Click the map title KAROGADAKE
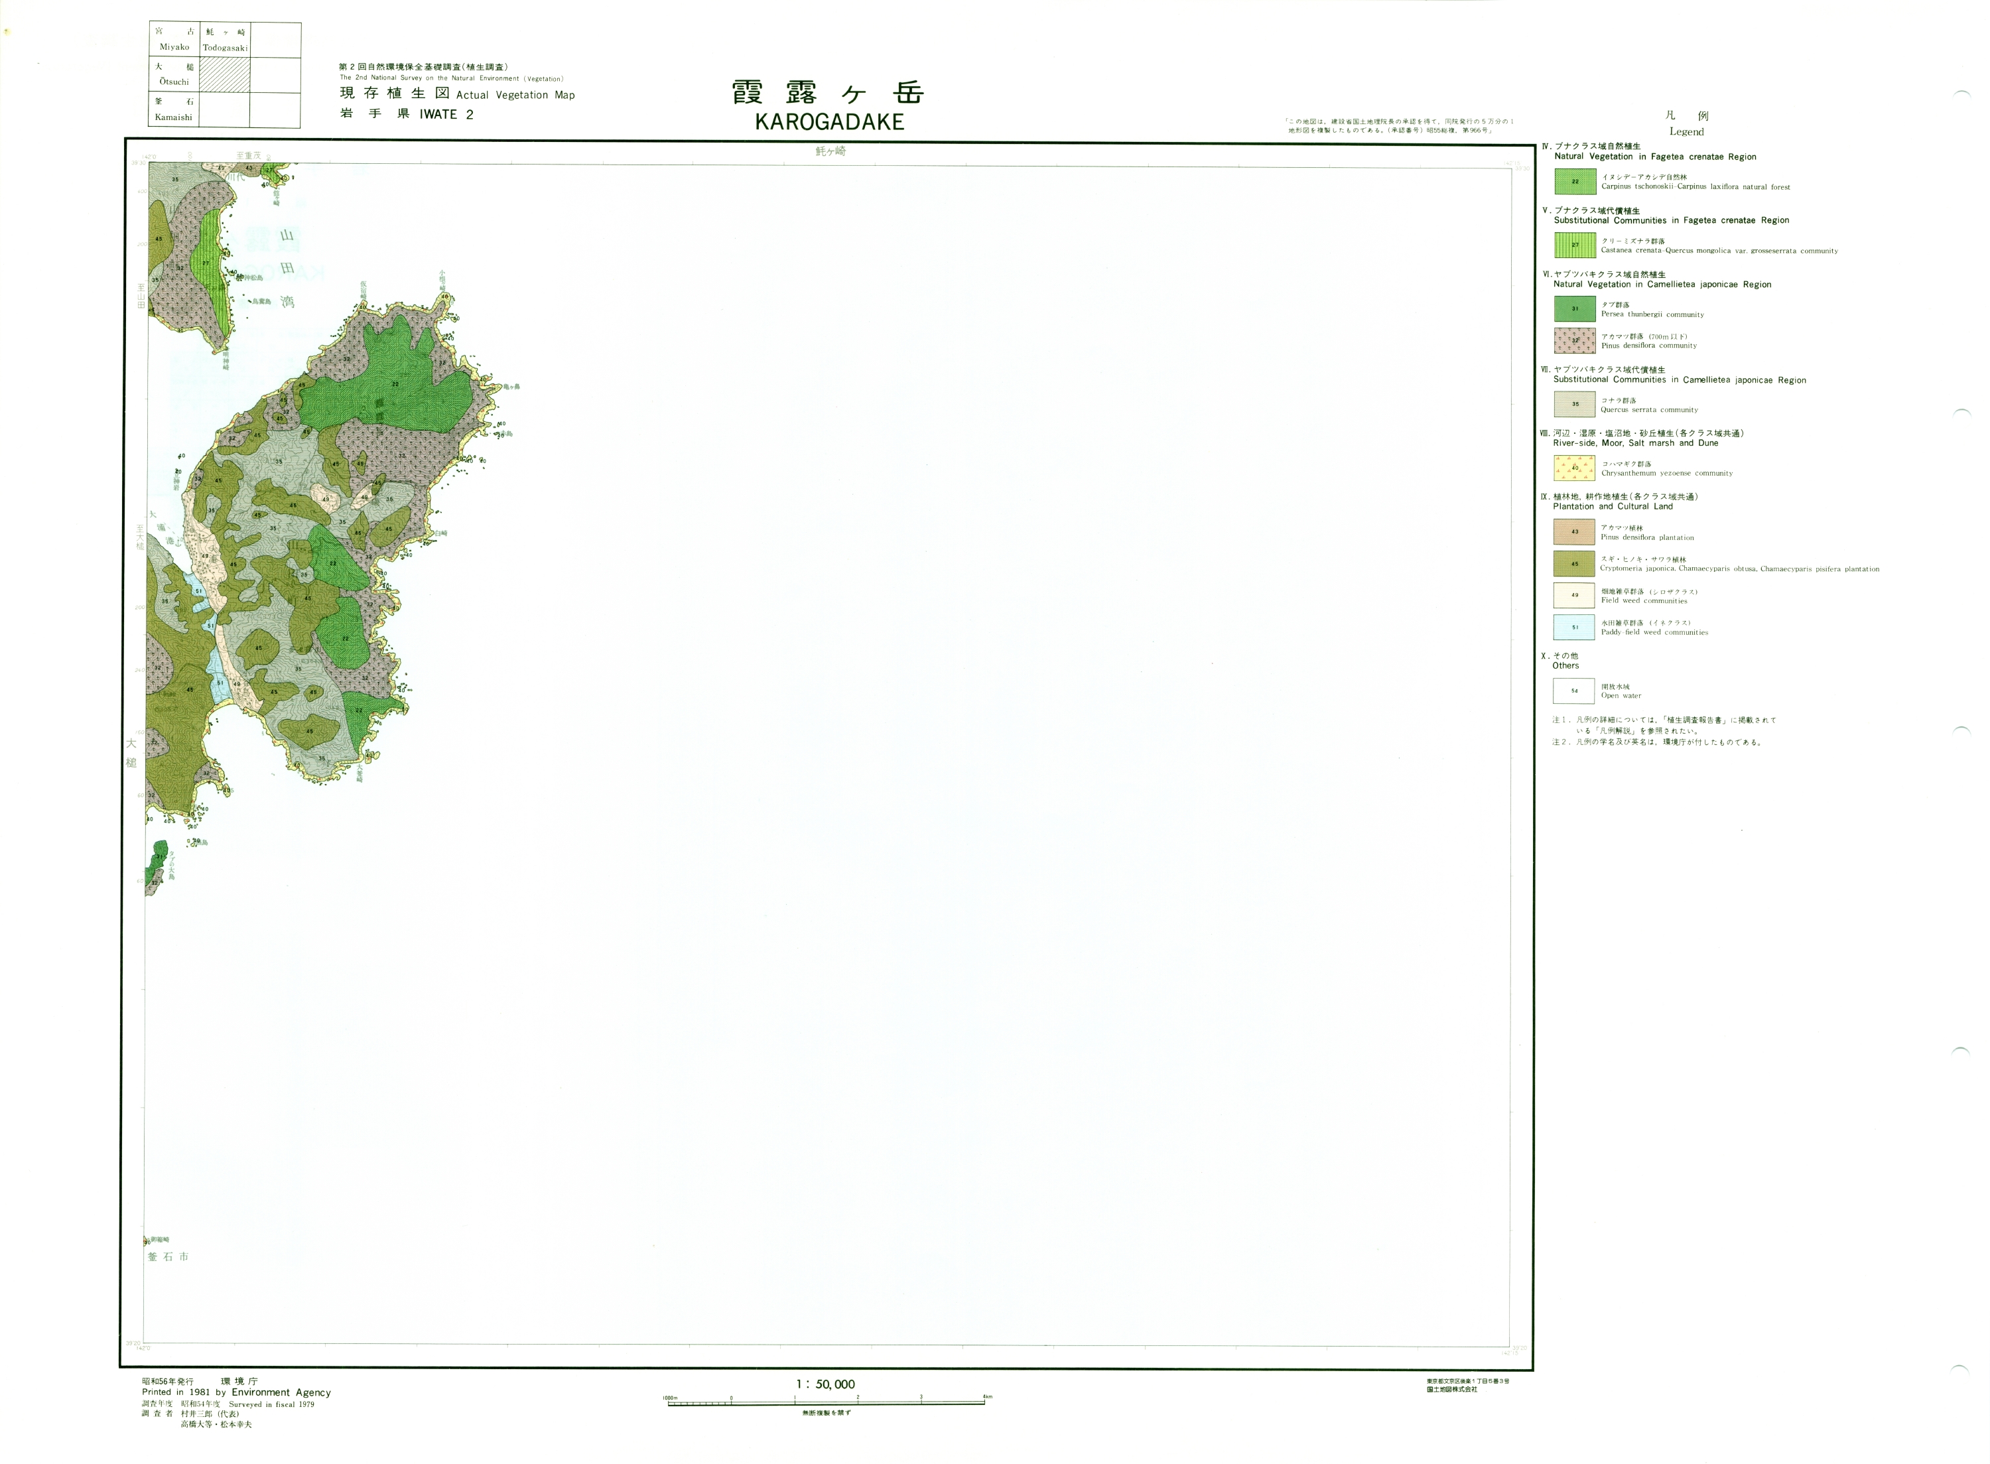This screenshot has height=1464, width=1990. coord(829,122)
